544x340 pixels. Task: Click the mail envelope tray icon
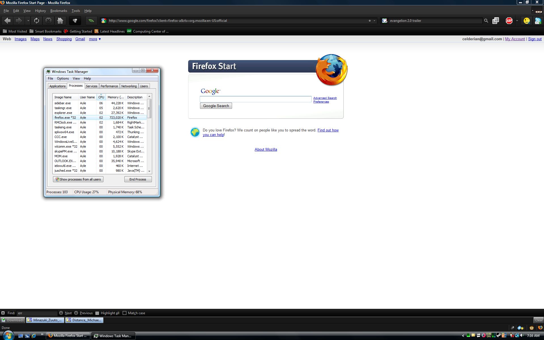(473, 335)
